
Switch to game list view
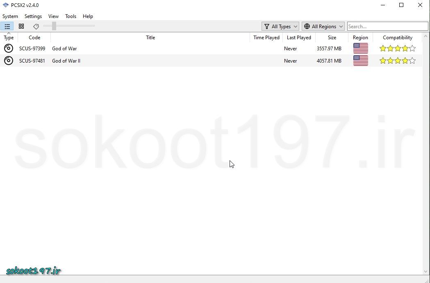[7, 26]
